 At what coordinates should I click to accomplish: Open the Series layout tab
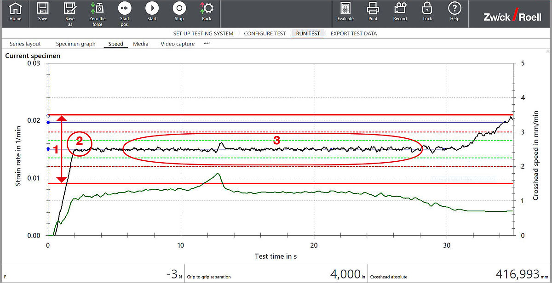pos(25,44)
